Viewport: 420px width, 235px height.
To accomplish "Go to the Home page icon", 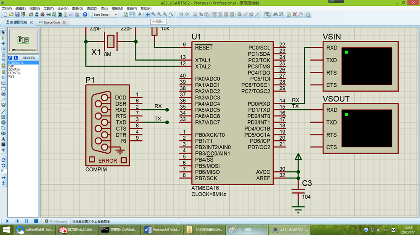I will point(31,14).
